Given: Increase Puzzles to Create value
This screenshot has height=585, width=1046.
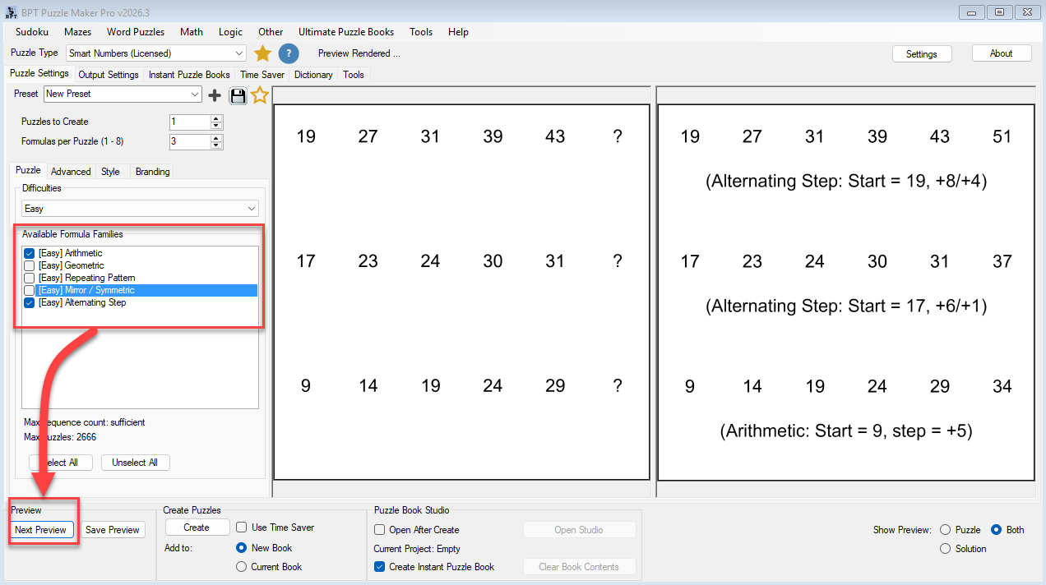Looking at the screenshot, I should pyautogui.click(x=216, y=118).
